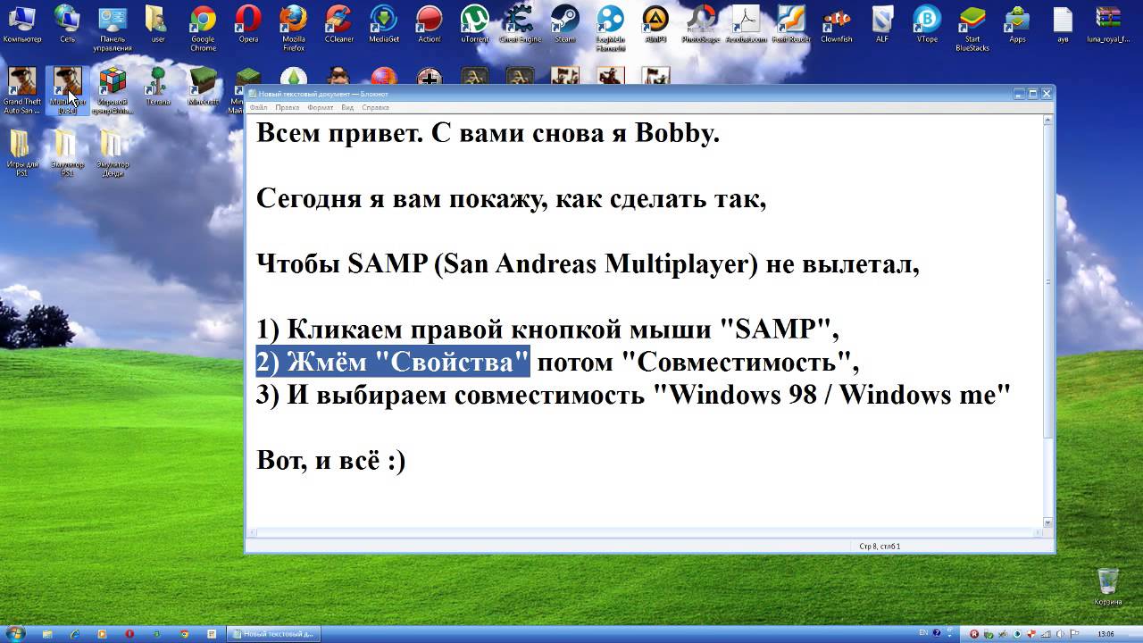Open the Файл menu in Notepad
This screenshot has height=643, width=1143.
point(259,107)
